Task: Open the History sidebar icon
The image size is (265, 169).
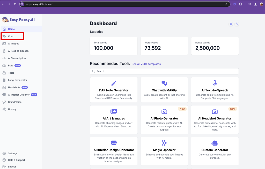Action: (x=4, y=109)
